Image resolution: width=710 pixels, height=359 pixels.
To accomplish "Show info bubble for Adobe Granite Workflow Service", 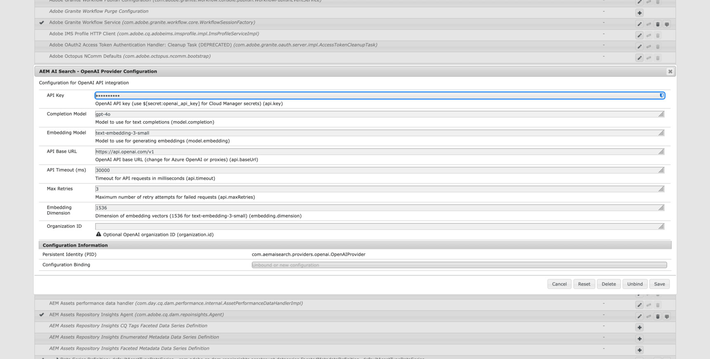I will click(x=667, y=24).
